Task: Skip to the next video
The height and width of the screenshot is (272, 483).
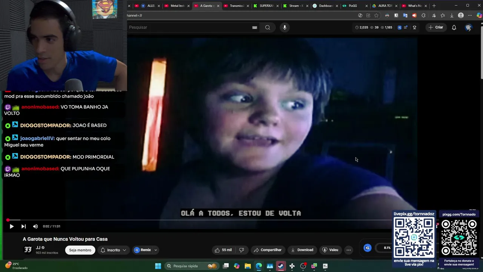Action: (23, 226)
